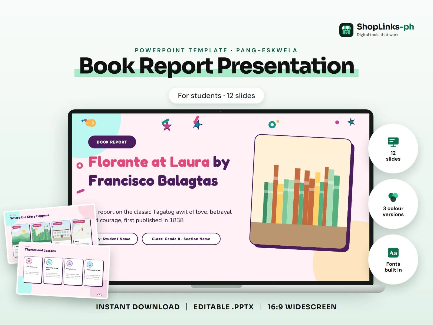Click the 'Class: Grade 8 · Section Name' pill

coord(181,239)
